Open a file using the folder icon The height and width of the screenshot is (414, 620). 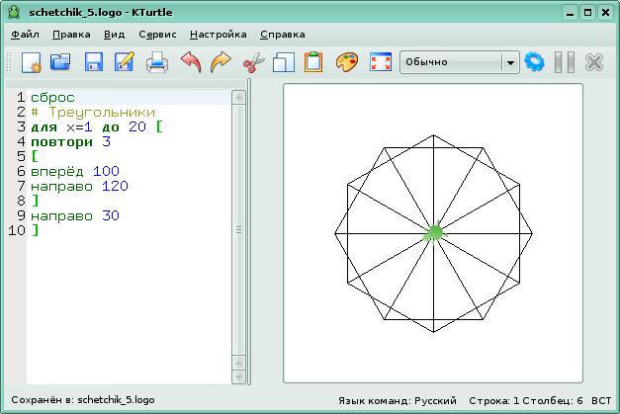[x=61, y=62]
